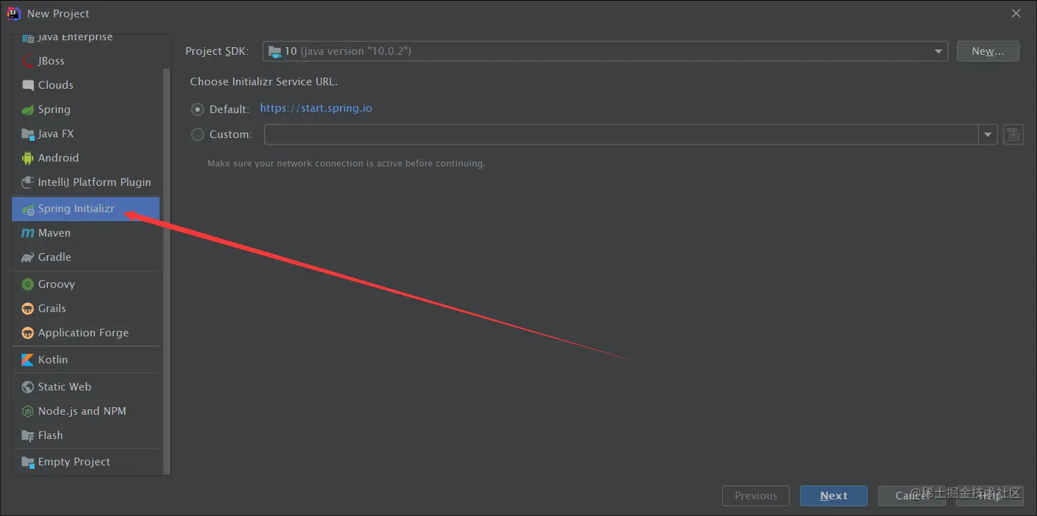Choose Empty Project type
Viewport: 1037px width, 516px height.
click(86, 462)
